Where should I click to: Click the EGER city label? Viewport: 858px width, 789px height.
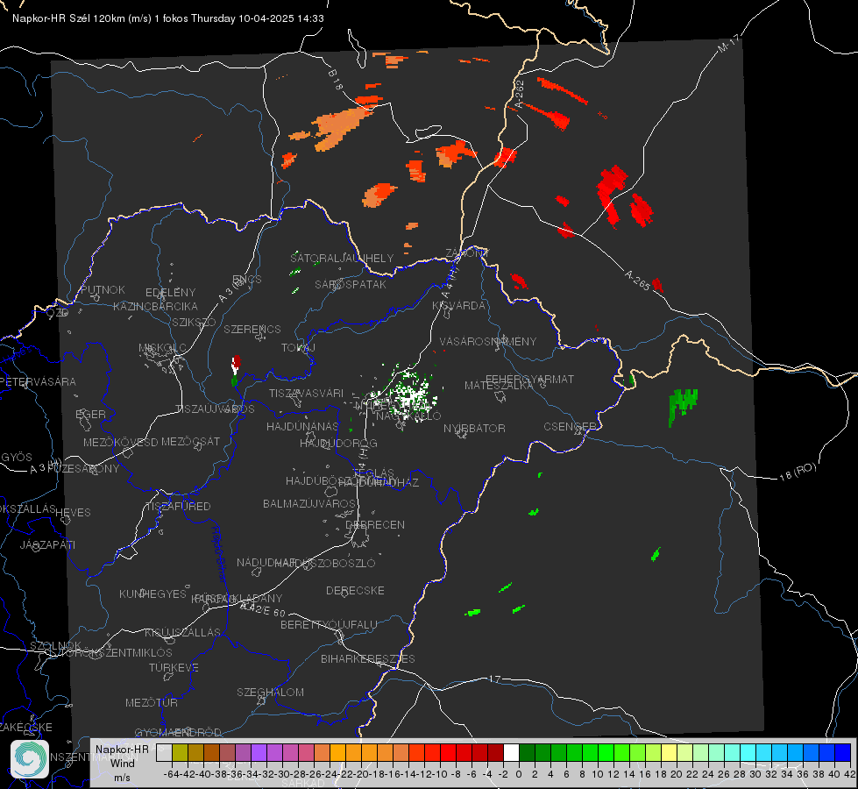90,414
